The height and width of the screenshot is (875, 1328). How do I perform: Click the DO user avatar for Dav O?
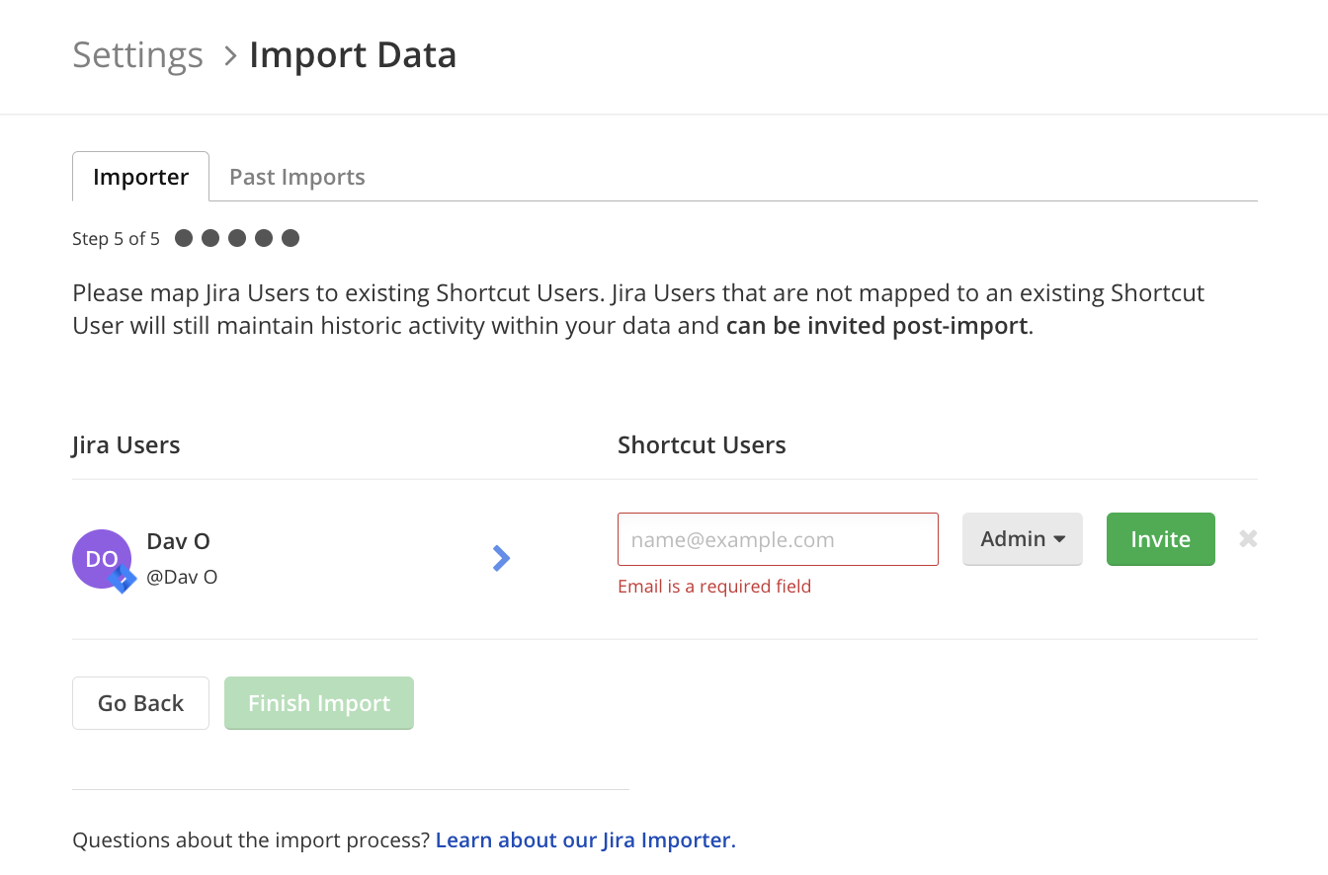point(102,558)
